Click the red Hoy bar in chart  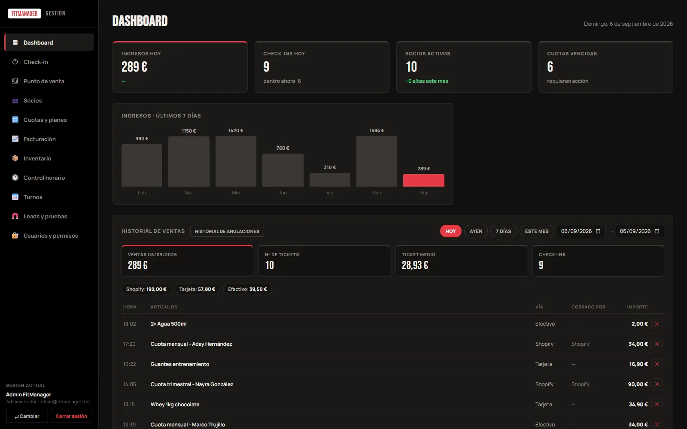click(424, 180)
